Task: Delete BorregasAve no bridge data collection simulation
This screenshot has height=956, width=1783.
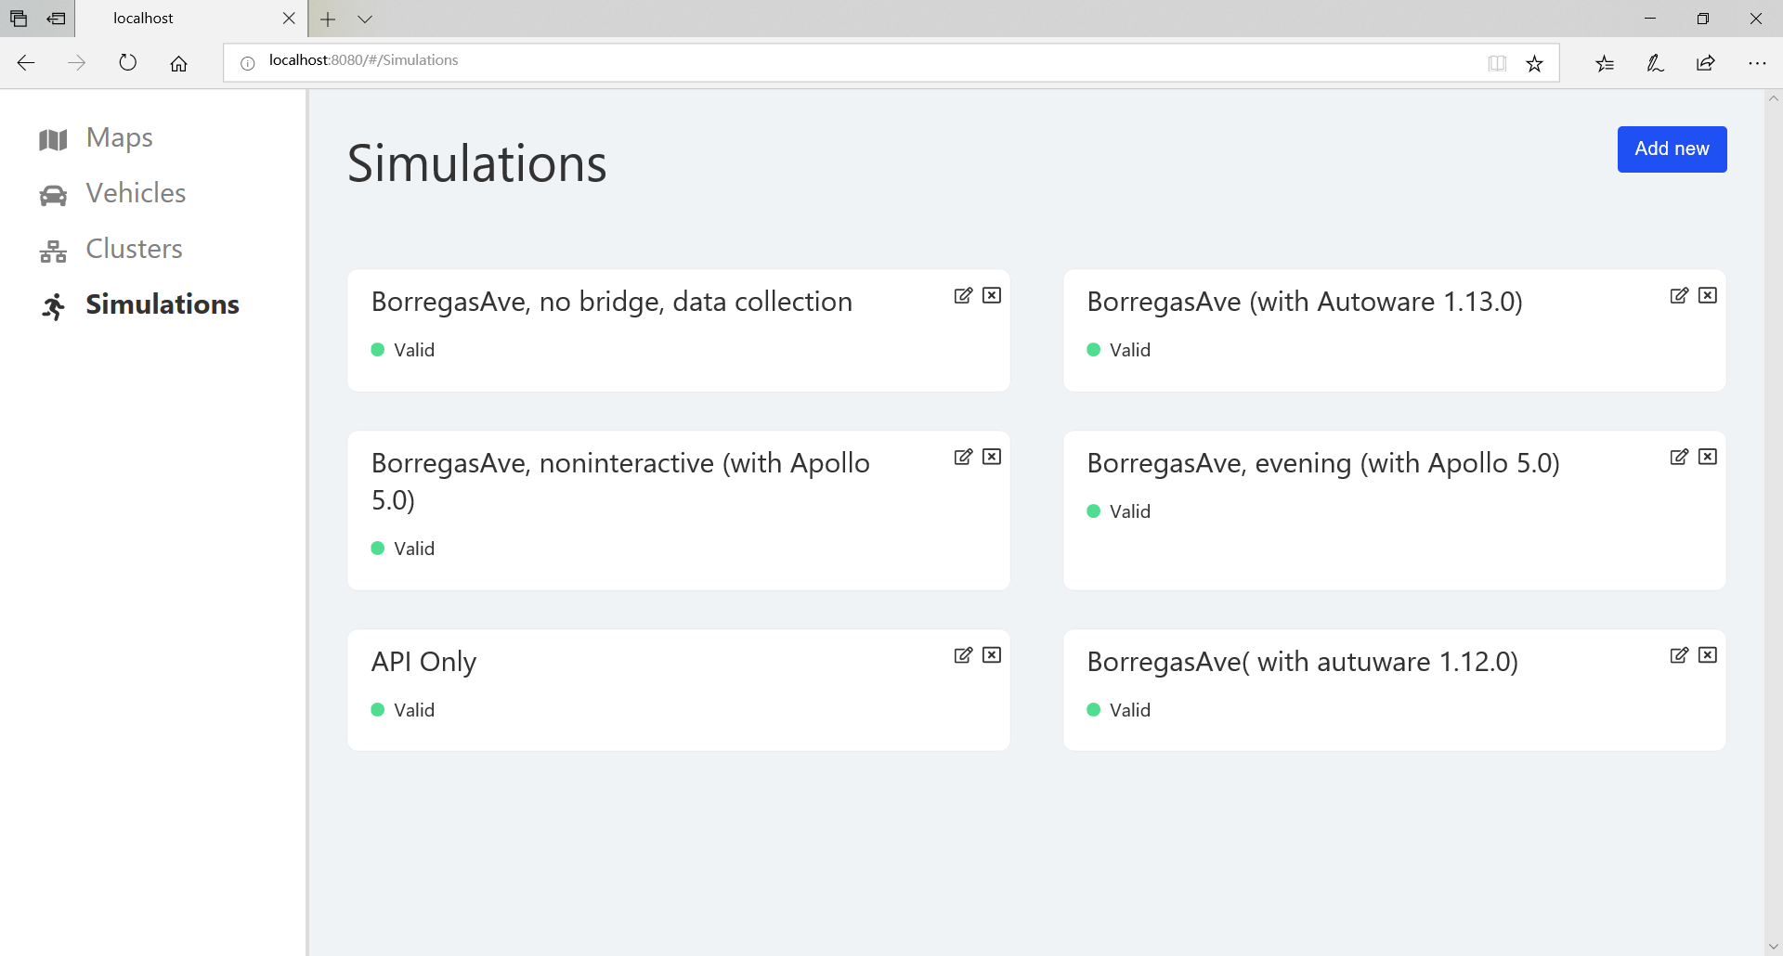Action: (x=992, y=295)
